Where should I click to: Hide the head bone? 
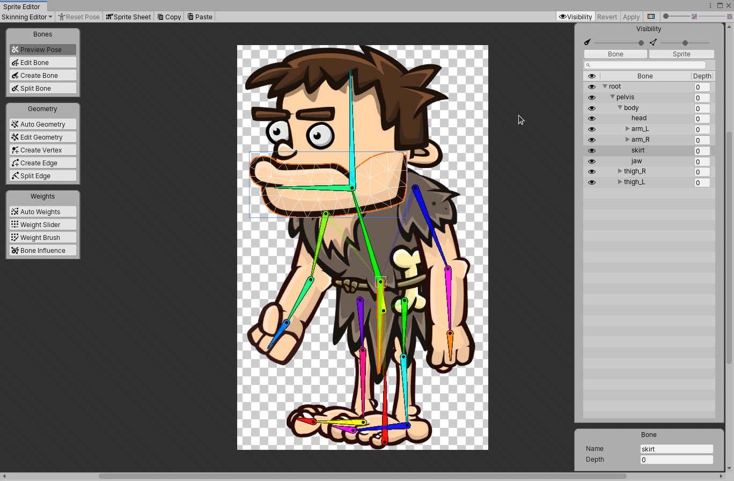(x=591, y=118)
